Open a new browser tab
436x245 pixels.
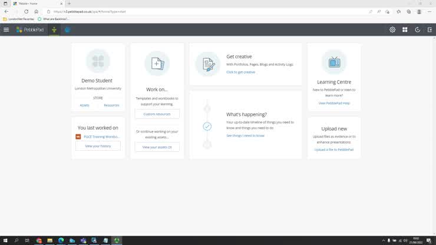point(69,4)
